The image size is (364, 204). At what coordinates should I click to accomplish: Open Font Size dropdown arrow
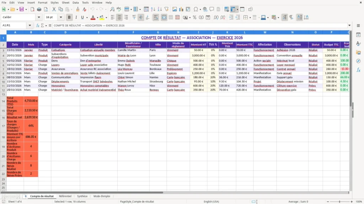tap(61, 17)
